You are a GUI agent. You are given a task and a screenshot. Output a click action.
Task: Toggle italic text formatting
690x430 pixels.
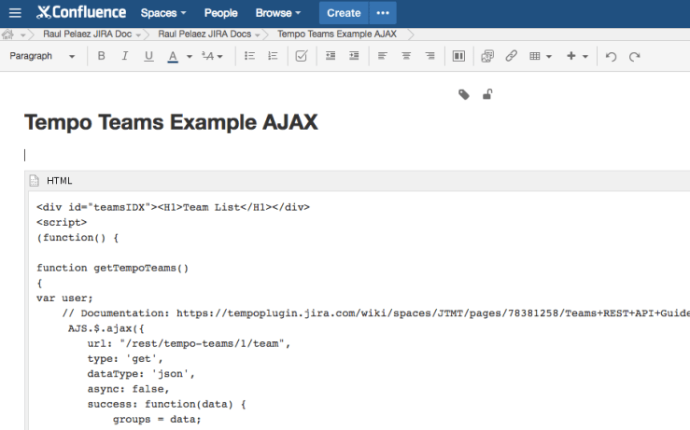pos(124,56)
